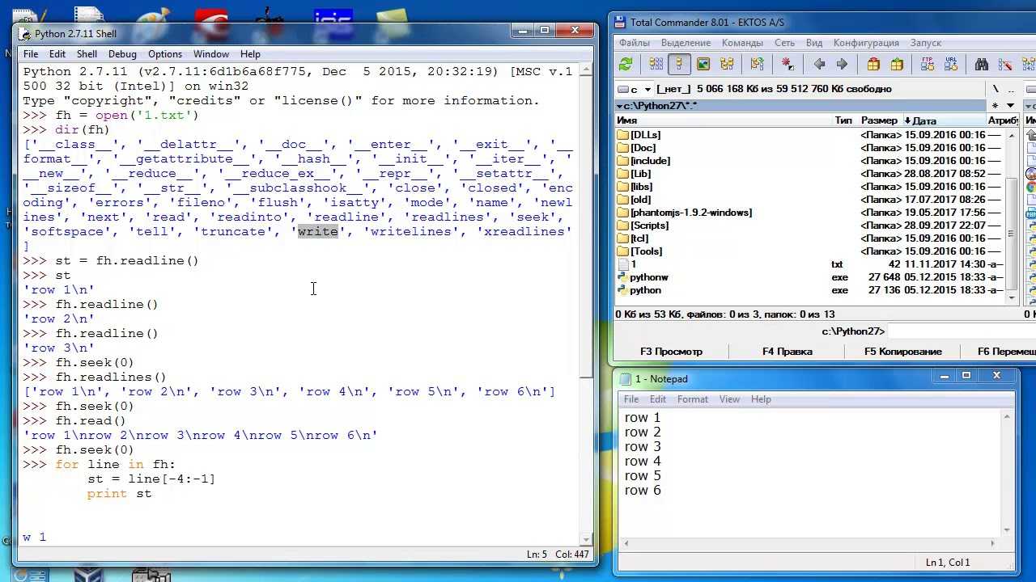The width and height of the screenshot is (1036, 582).
Task: Open the FTP connect icon
Action: point(928,65)
